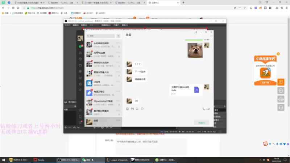Open the 永劫单排兄弟群 conversation
The width and height of the screenshot is (290, 163).
(x=103, y=45)
